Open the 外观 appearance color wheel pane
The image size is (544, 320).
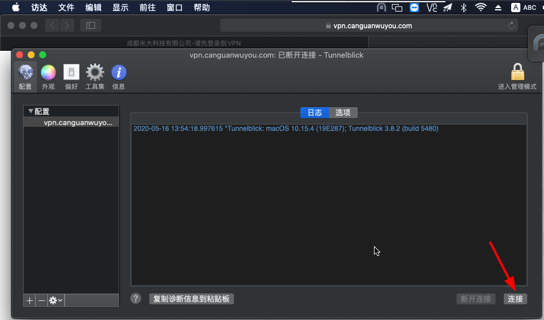(48, 77)
